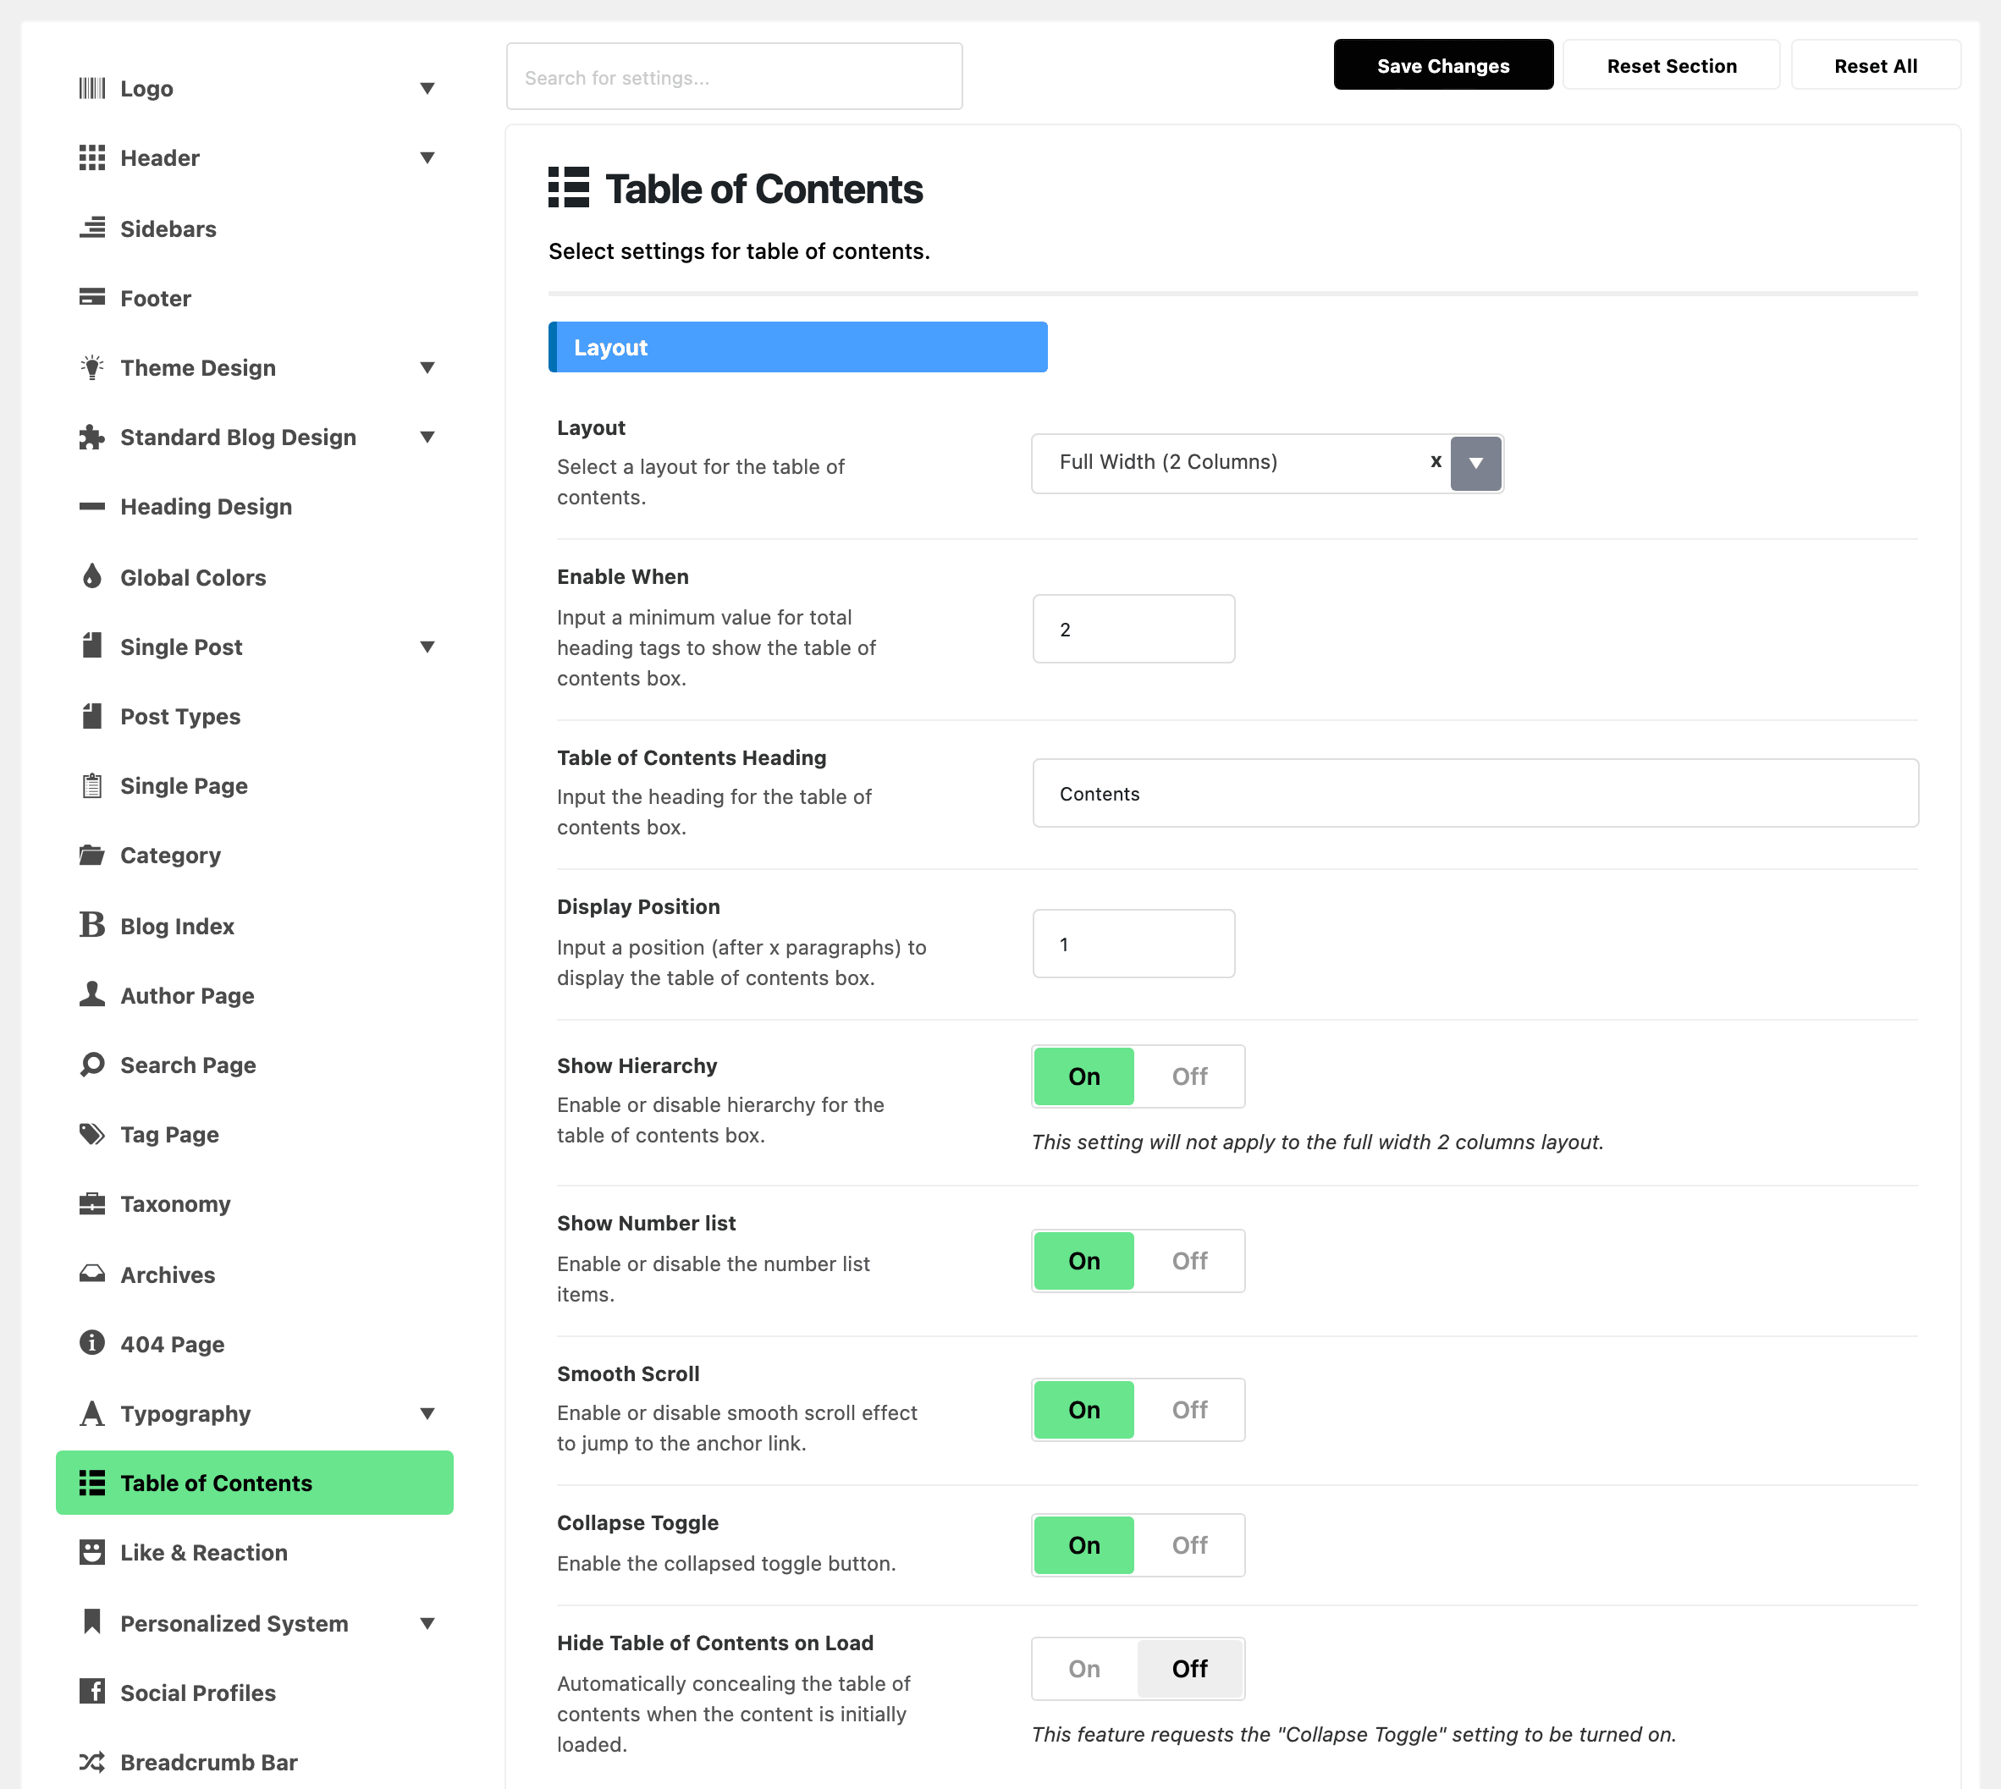Click the Header grid icon

click(x=91, y=158)
